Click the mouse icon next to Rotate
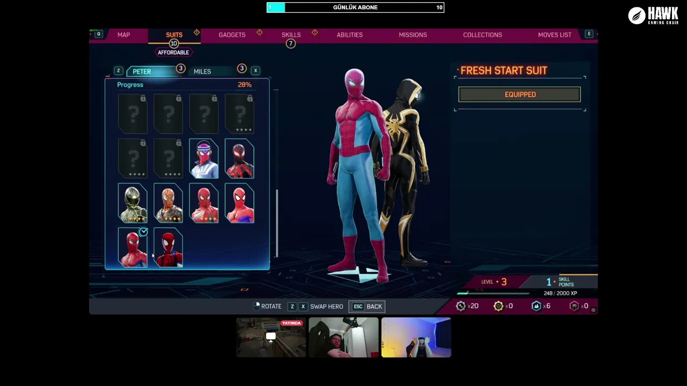Image resolution: width=687 pixels, height=386 pixels. pyautogui.click(x=256, y=306)
